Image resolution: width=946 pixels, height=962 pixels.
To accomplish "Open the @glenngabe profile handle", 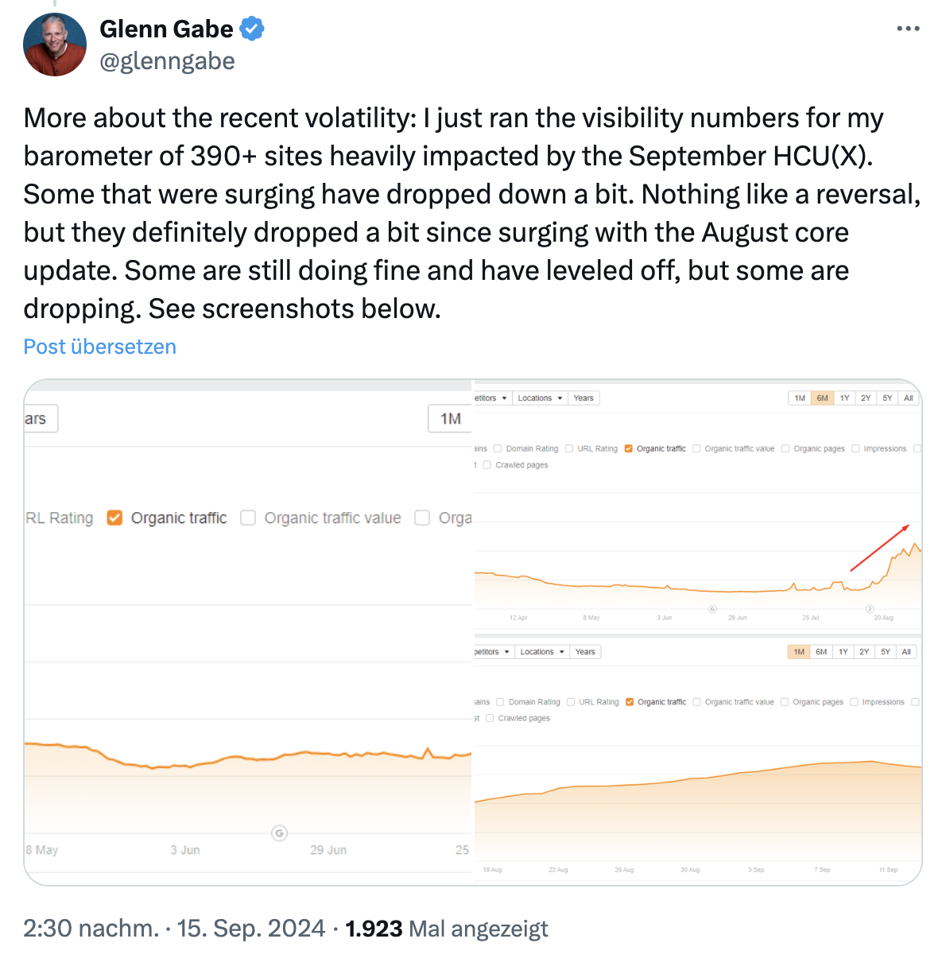I will click(168, 60).
